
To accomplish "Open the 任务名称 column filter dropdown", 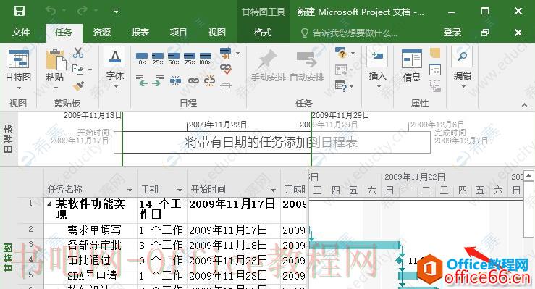I will point(130,190).
